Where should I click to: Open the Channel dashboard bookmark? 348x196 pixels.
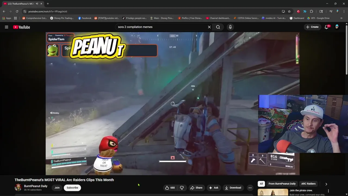[218, 18]
